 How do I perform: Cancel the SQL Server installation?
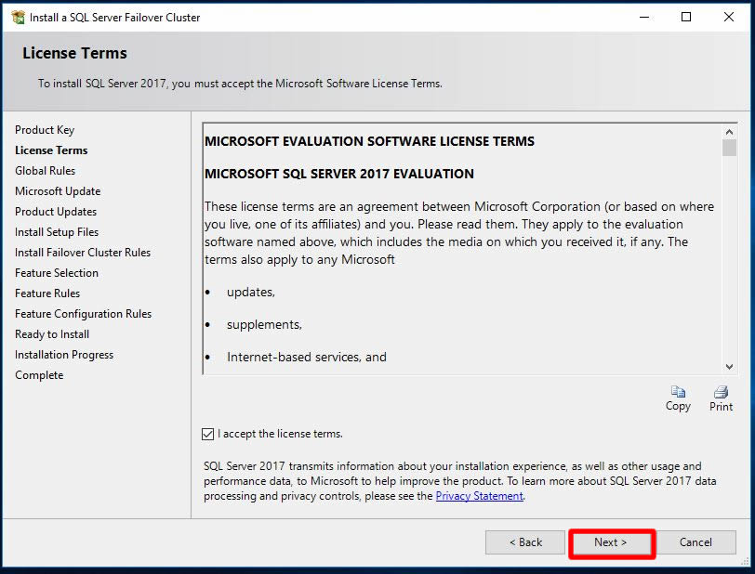tap(695, 542)
